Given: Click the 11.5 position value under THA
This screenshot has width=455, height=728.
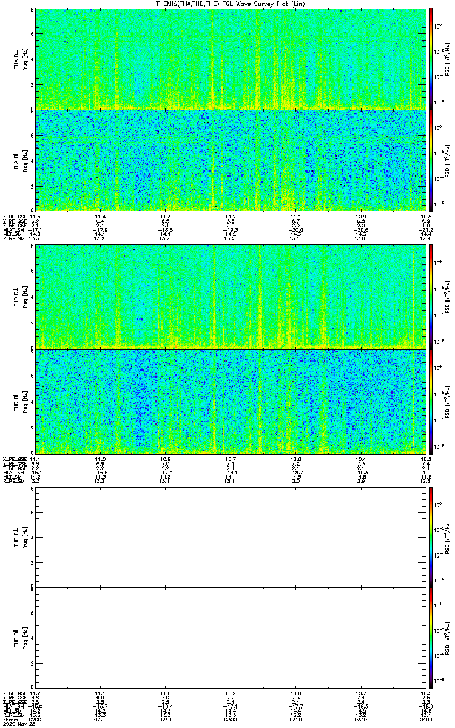Looking at the screenshot, I should [35, 216].
